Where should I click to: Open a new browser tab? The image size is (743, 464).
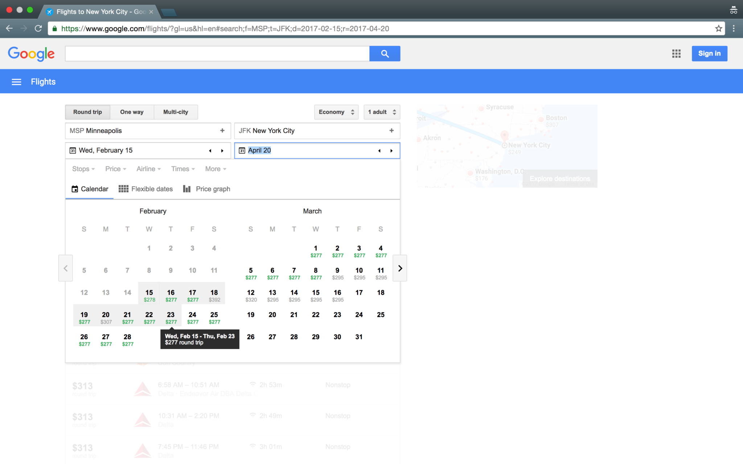169,13
